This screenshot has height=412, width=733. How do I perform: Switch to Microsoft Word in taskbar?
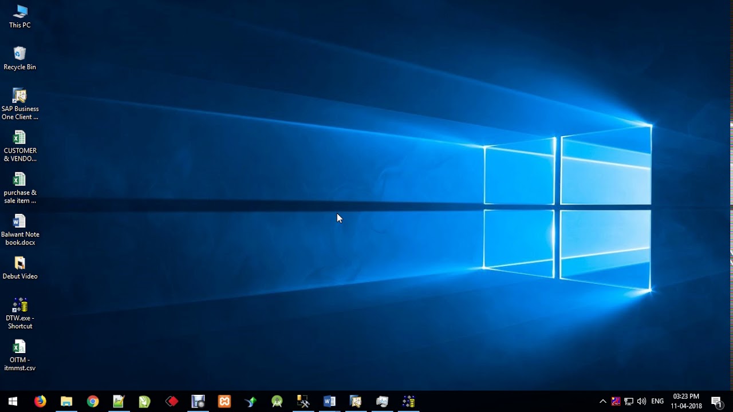click(329, 401)
